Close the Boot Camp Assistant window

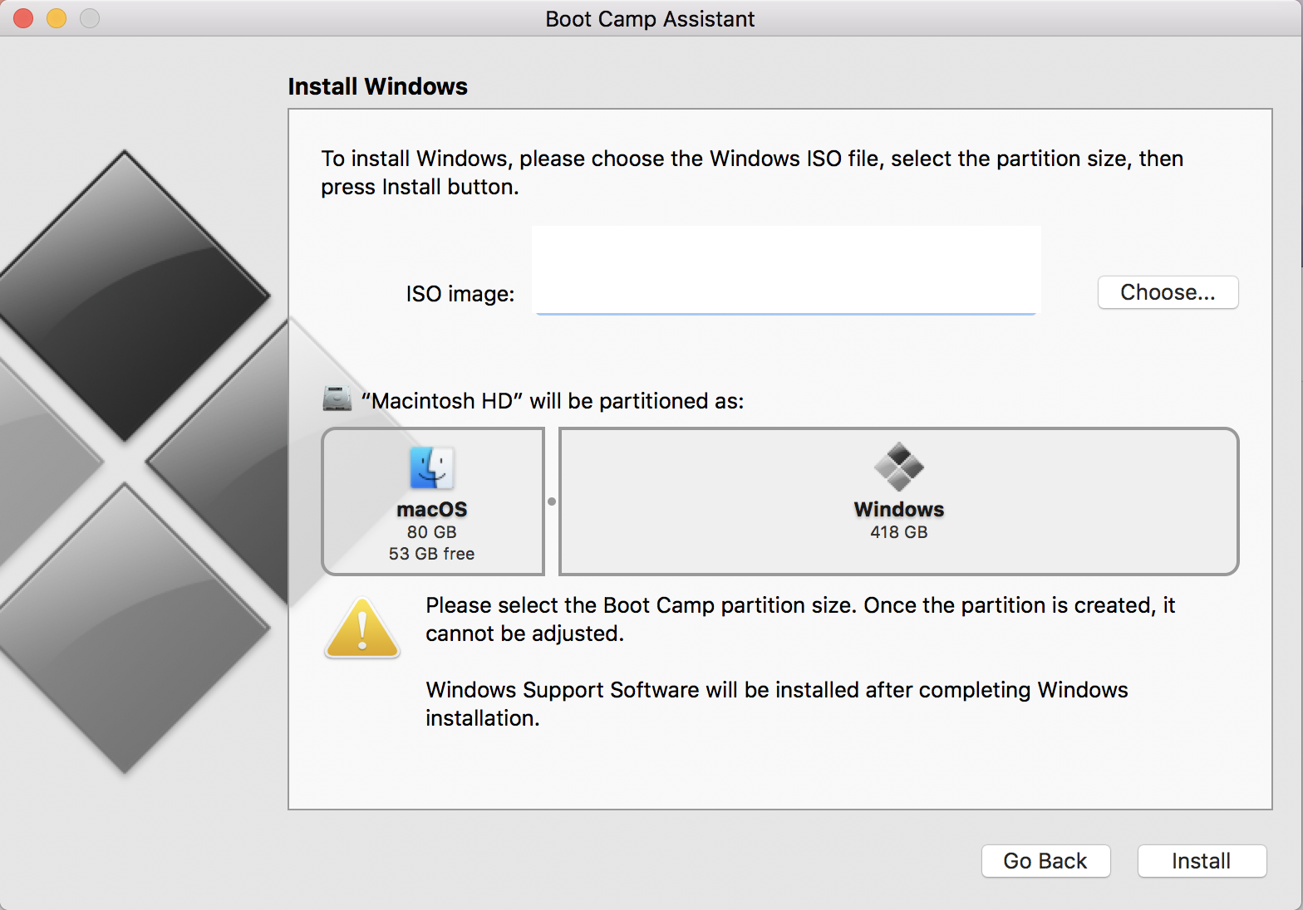(x=23, y=18)
